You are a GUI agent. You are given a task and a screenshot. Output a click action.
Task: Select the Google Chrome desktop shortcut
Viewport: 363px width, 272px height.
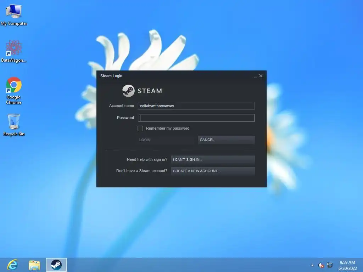coord(14,91)
